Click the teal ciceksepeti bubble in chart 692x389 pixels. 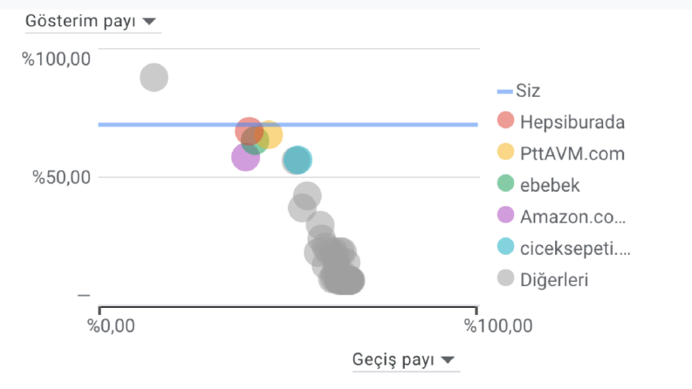[298, 160]
